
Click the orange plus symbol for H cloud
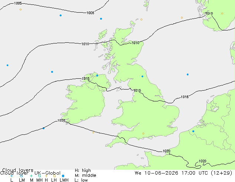click(x=46, y=176)
